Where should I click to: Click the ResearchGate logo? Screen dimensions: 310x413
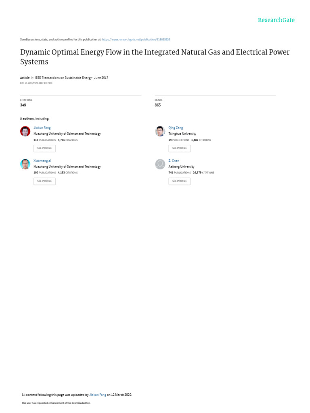point(276,20)
